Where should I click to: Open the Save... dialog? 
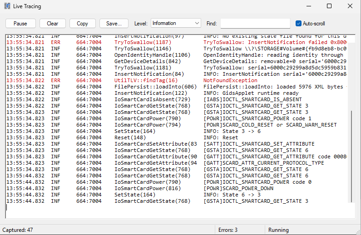click(x=114, y=24)
